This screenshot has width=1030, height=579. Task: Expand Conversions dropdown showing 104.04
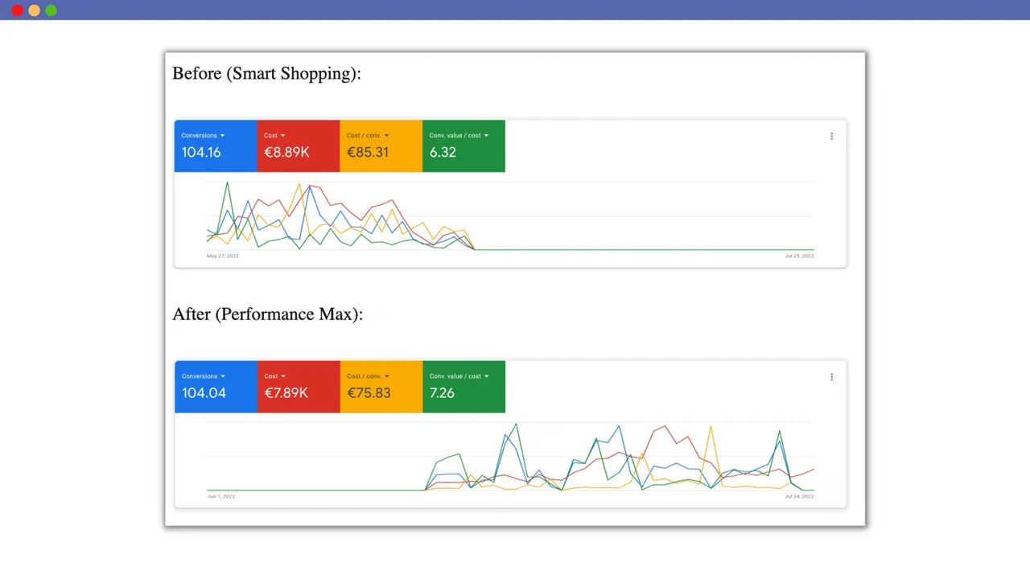(x=222, y=376)
